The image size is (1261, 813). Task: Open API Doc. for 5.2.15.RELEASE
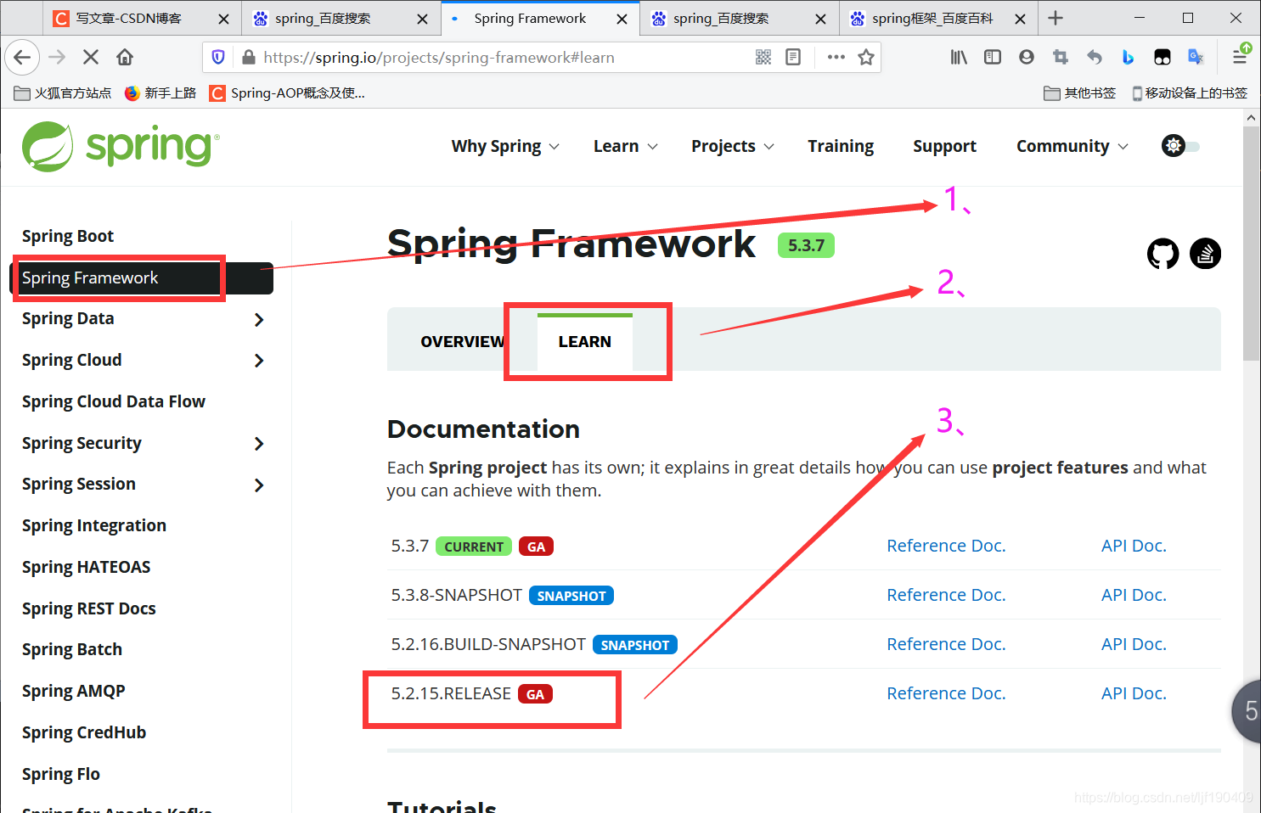[x=1134, y=693]
